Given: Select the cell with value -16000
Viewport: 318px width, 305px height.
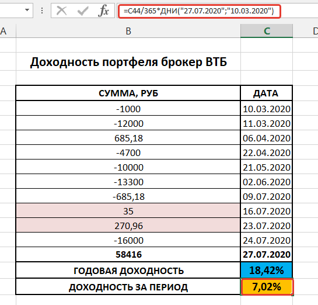Looking at the screenshot, I should (128, 240).
